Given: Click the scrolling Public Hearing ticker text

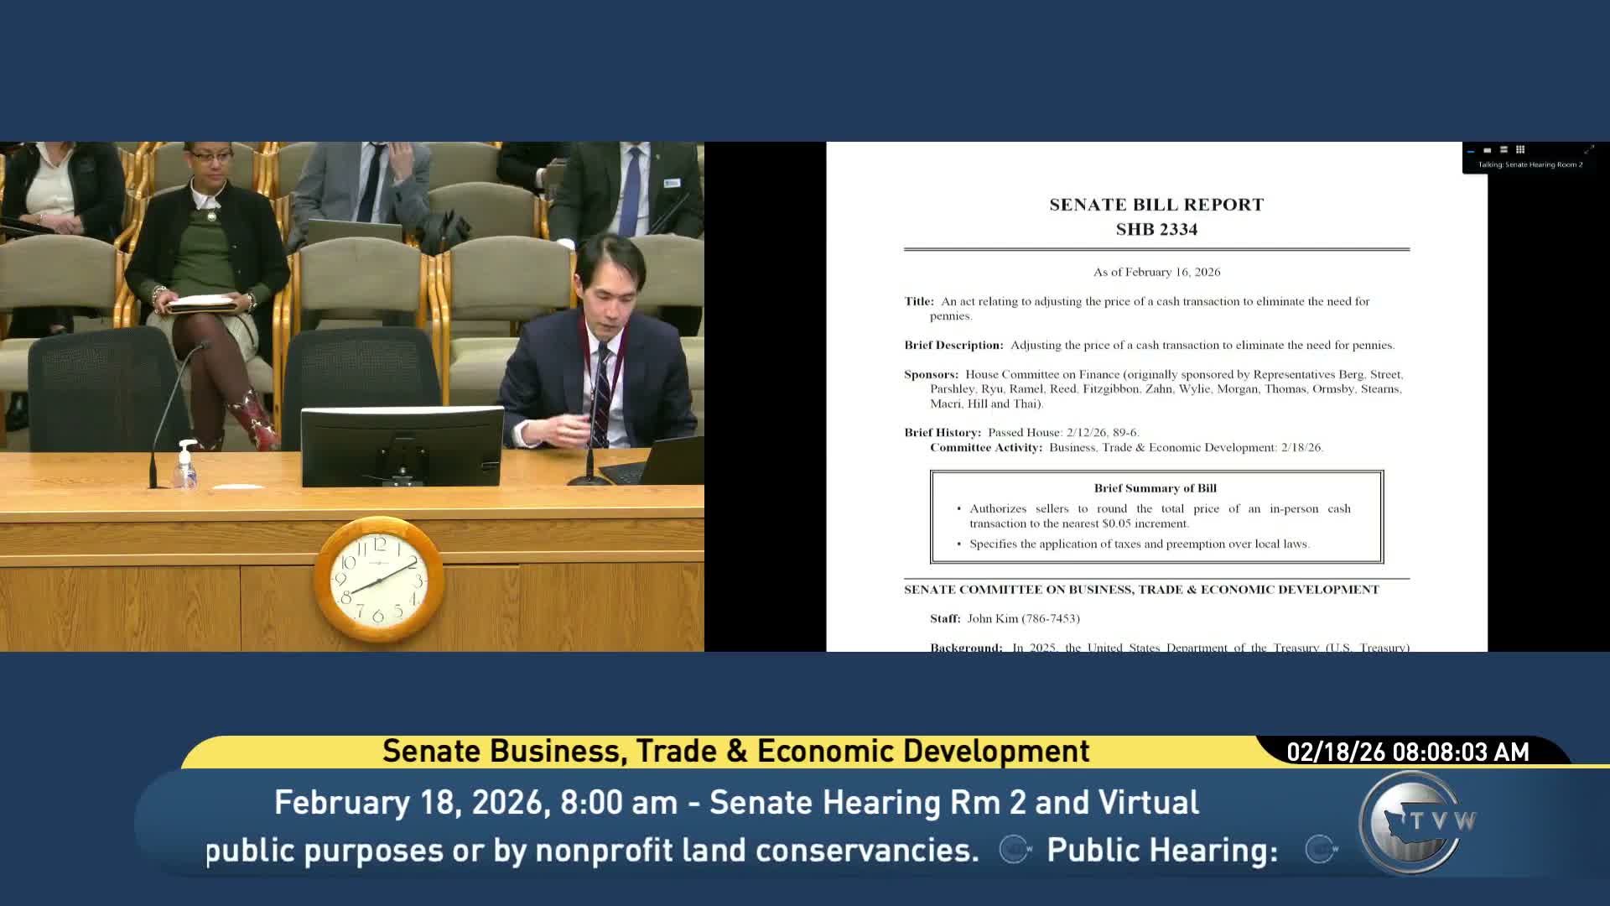Looking at the screenshot, I should click(1161, 850).
